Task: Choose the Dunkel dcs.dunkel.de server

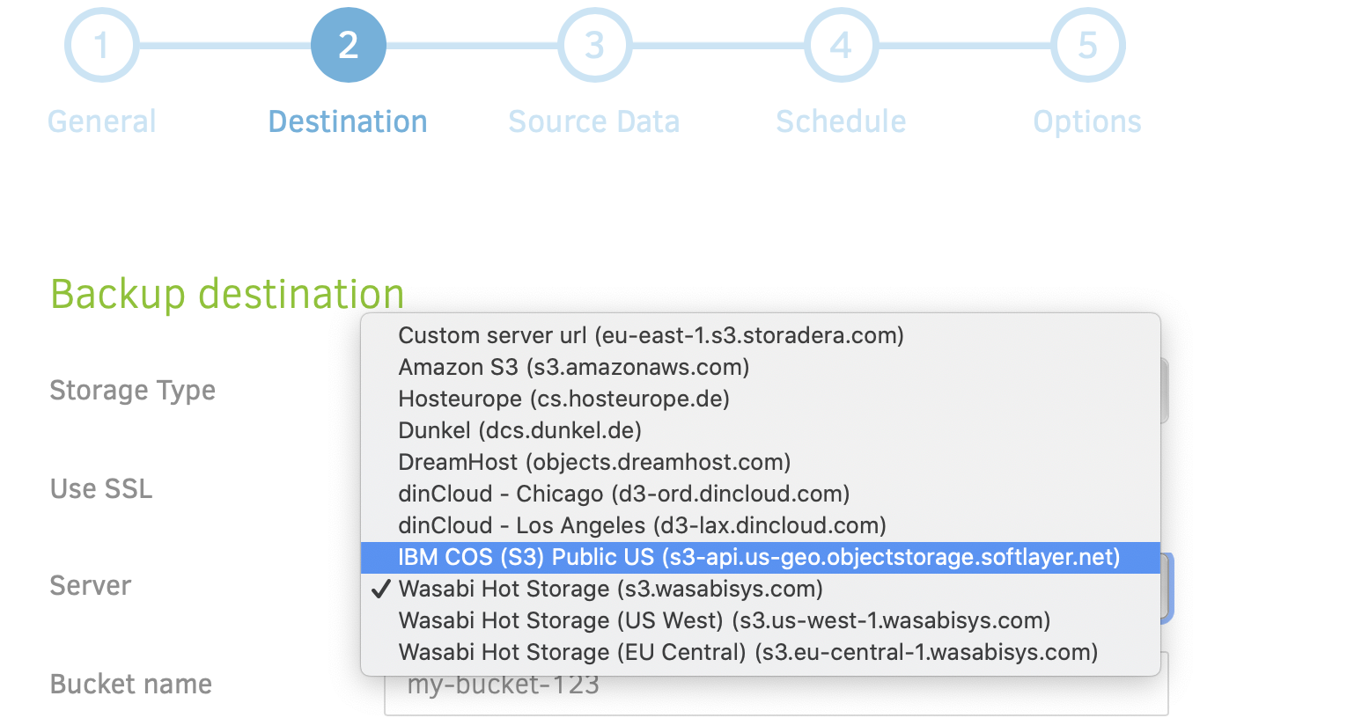Action: point(519,430)
